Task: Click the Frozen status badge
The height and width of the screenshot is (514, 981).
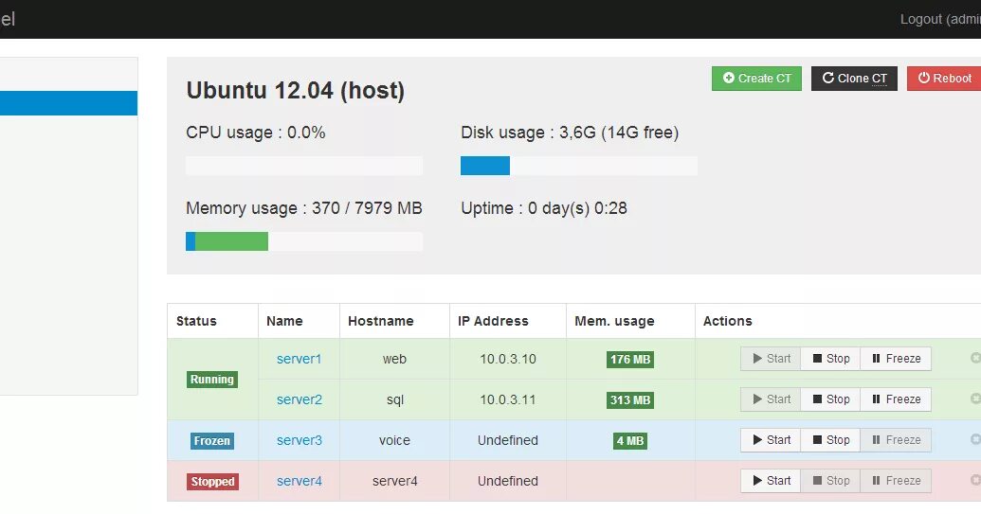Action: pyautogui.click(x=212, y=441)
